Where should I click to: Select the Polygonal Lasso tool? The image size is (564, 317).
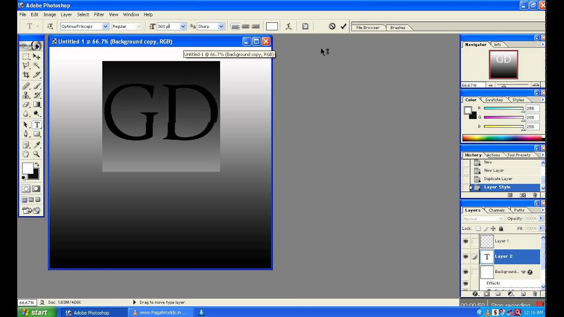point(26,66)
